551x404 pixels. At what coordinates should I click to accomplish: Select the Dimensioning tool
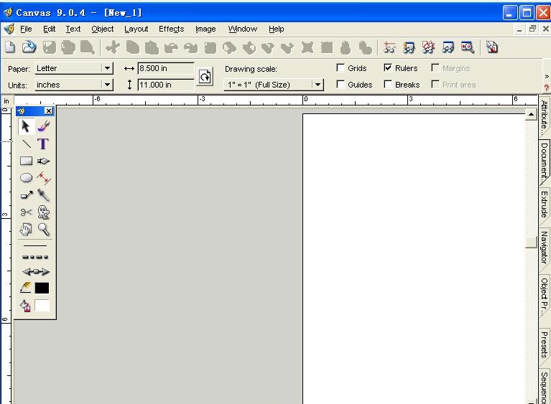pyautogui.click(x=44, y=178)
